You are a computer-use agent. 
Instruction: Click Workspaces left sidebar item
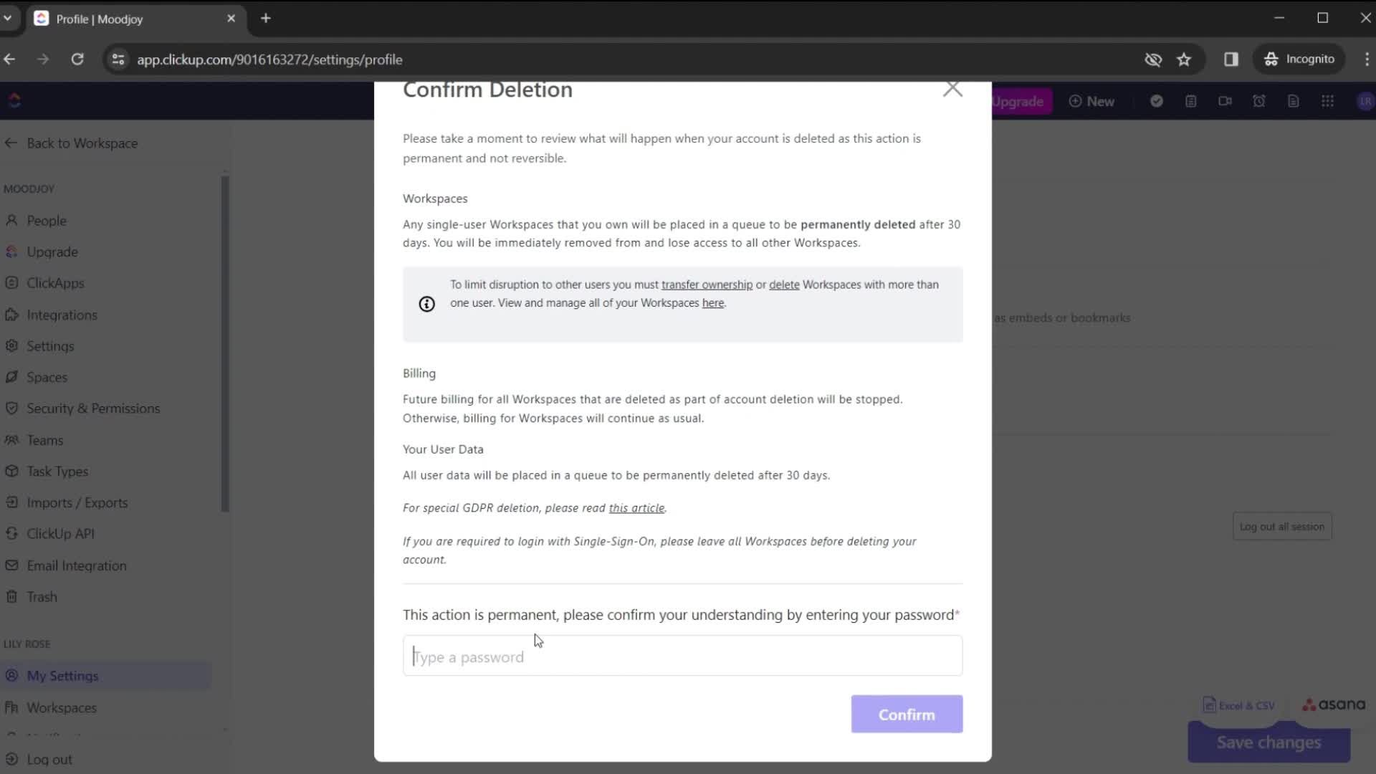(x=62, y=707)
